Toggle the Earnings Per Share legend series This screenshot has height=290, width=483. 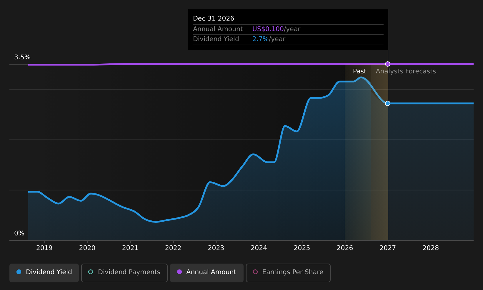[288, 273]
